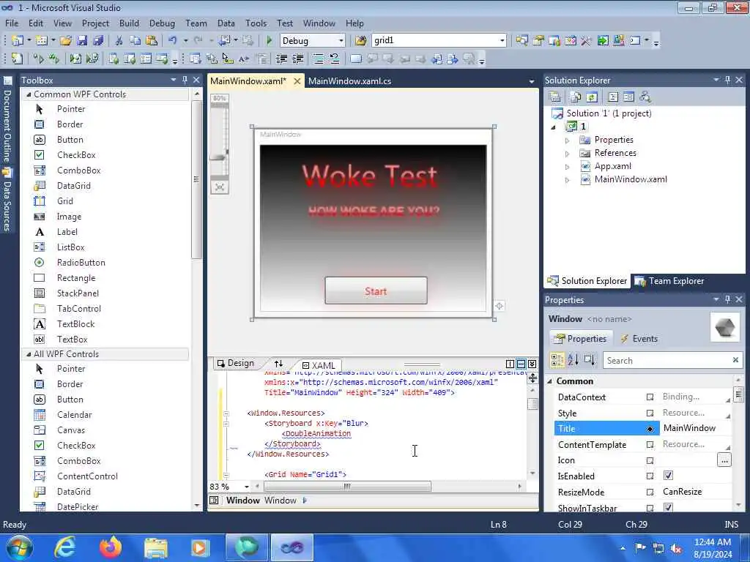750x562 pixels.
Task: Click Show All Files icon in Solution Explorer
Action: [576, 97]
